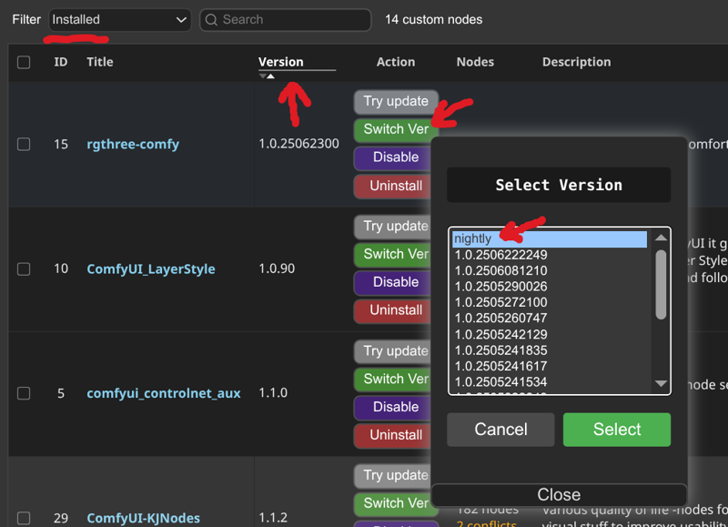The width and height of the screenshot is (728, 527).
Task: Click the version list scroll-down arrow
Action: (x=662, y=383)
